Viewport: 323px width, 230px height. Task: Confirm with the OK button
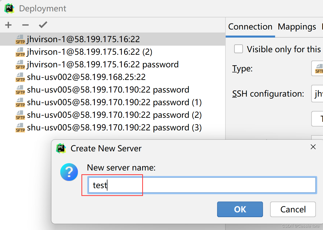(x=240, y=209)
